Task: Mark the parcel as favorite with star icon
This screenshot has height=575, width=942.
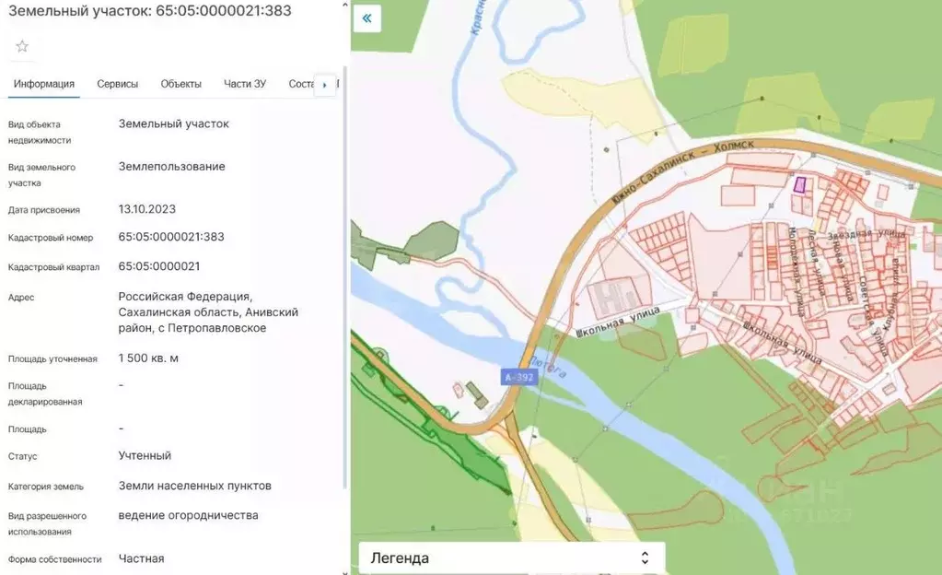Action: 21,45
